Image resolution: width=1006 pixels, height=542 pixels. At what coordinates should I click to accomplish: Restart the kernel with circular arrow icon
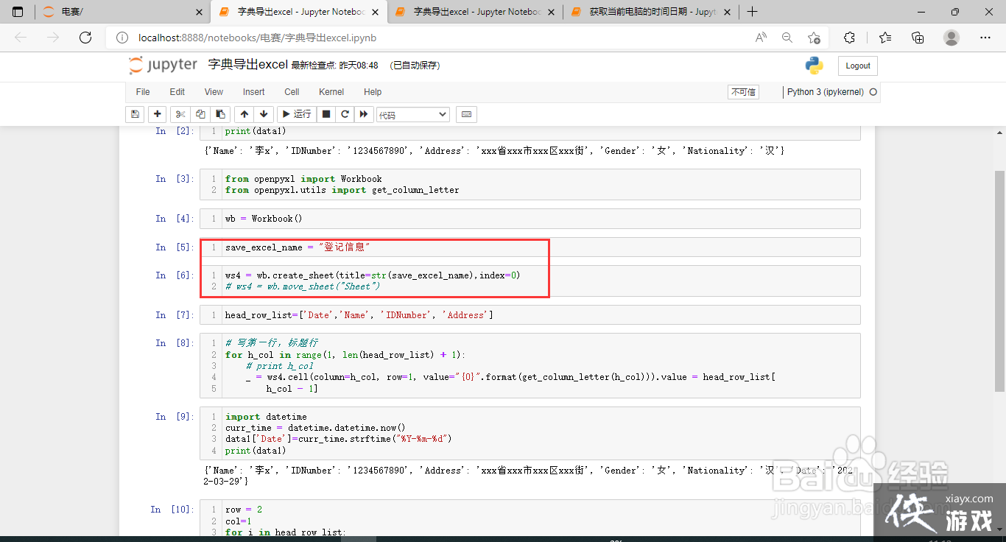click(x=345, y=114)
